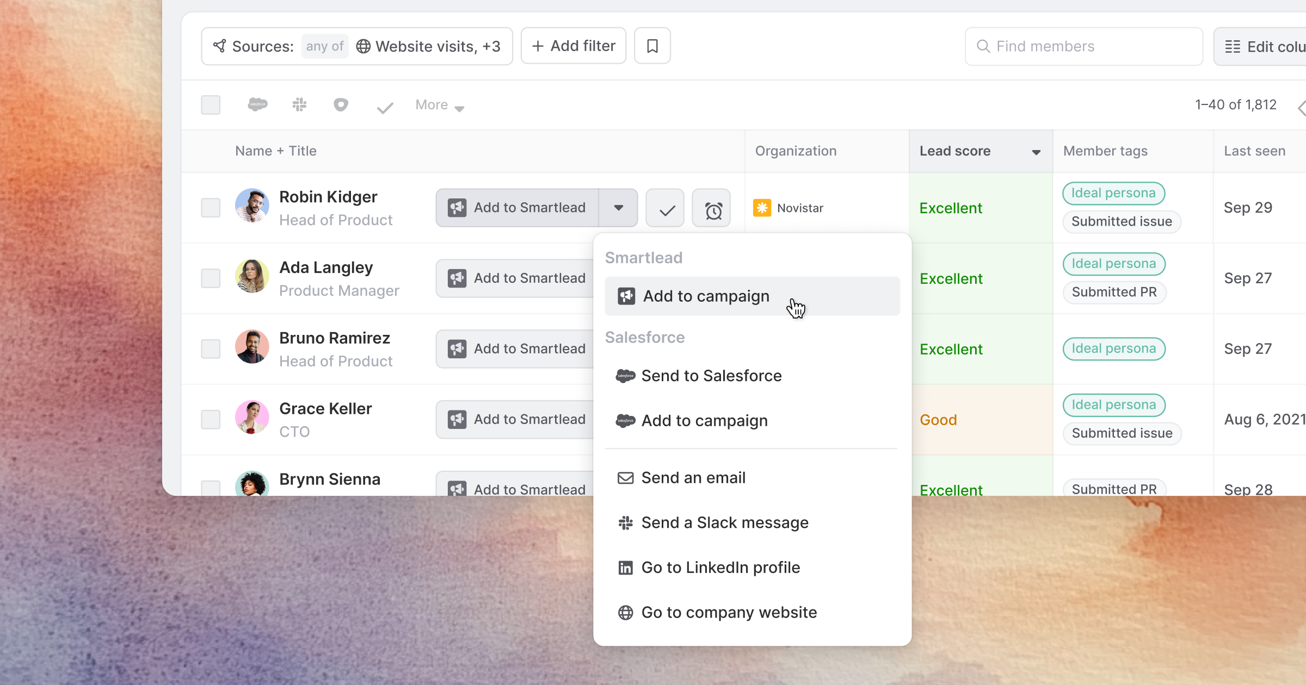Click the Salesforce cloud icon in bulk toolbar

pos(257,104)
